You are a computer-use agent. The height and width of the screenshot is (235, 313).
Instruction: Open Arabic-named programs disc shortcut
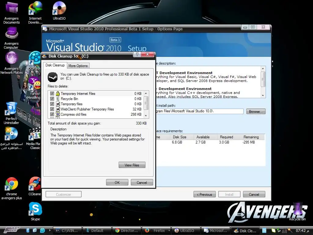point(11,138)
